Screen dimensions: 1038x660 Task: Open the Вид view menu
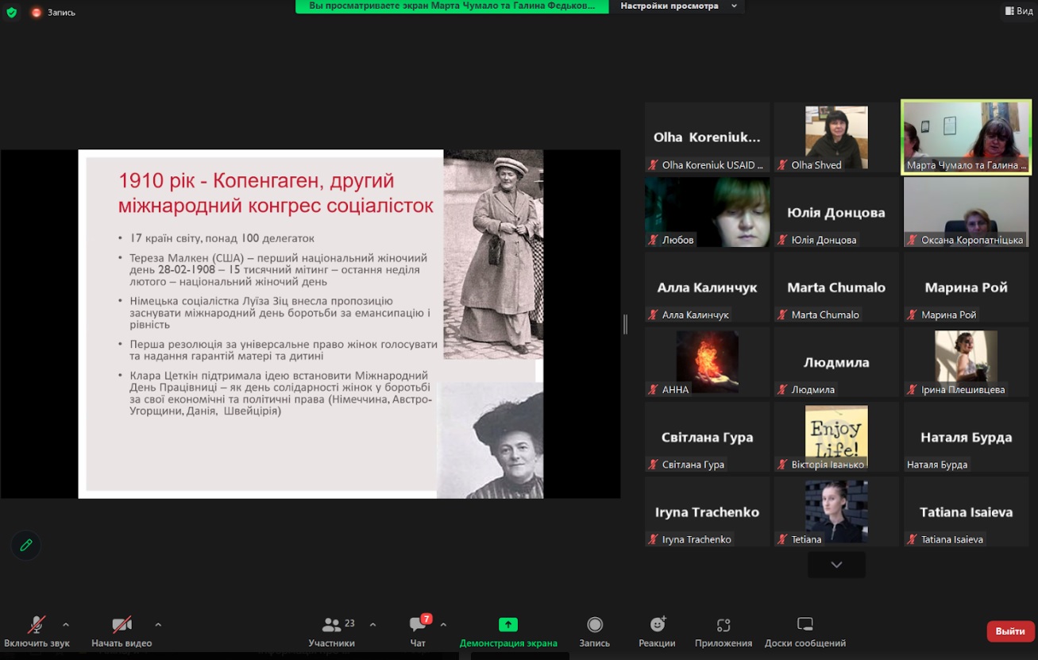[x=1018, y=11]
